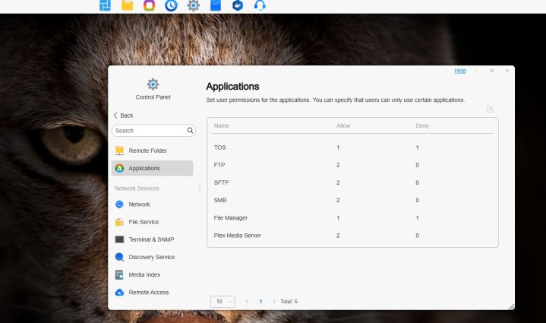546x323 pixels.
Task: Open the headset Support icon in taskbar
Action: (x=260, y=6)
